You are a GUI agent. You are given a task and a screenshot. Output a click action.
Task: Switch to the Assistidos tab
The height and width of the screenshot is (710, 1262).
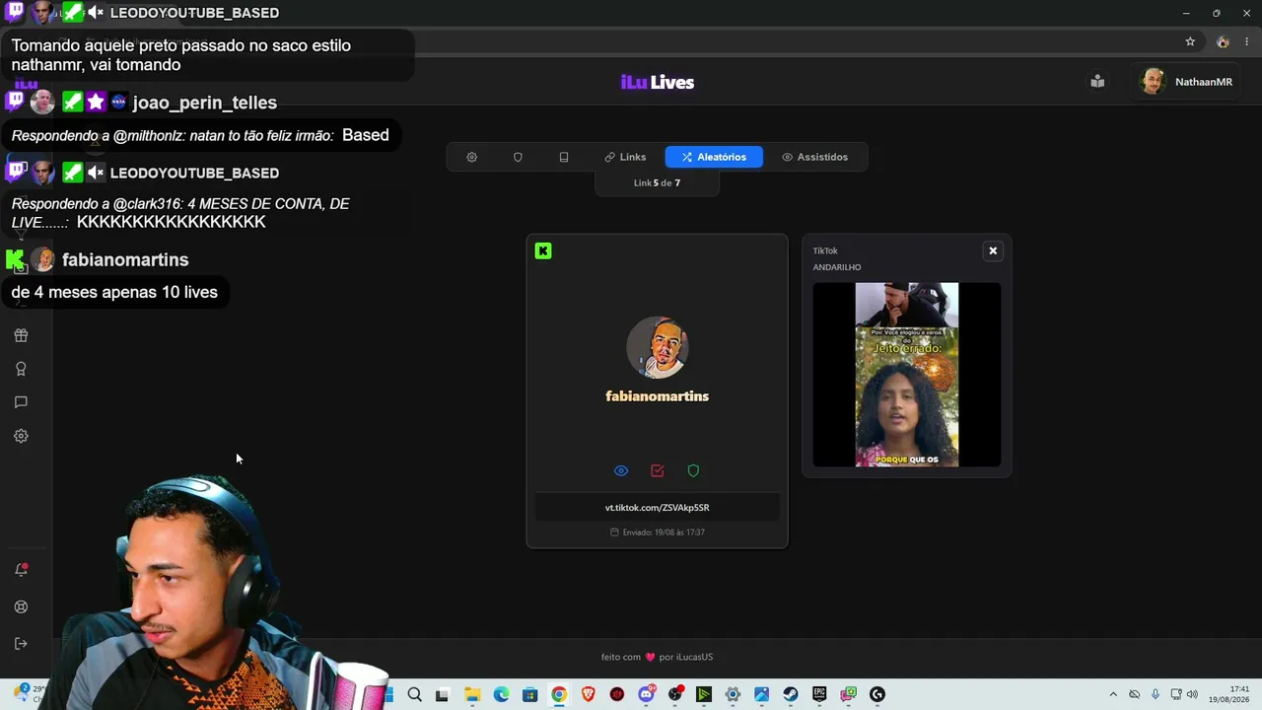coord(814,157)
